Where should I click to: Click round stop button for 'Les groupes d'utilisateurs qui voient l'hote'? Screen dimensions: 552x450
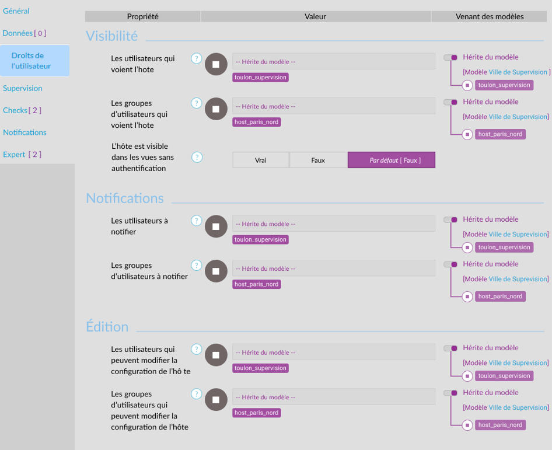point(216,109)
